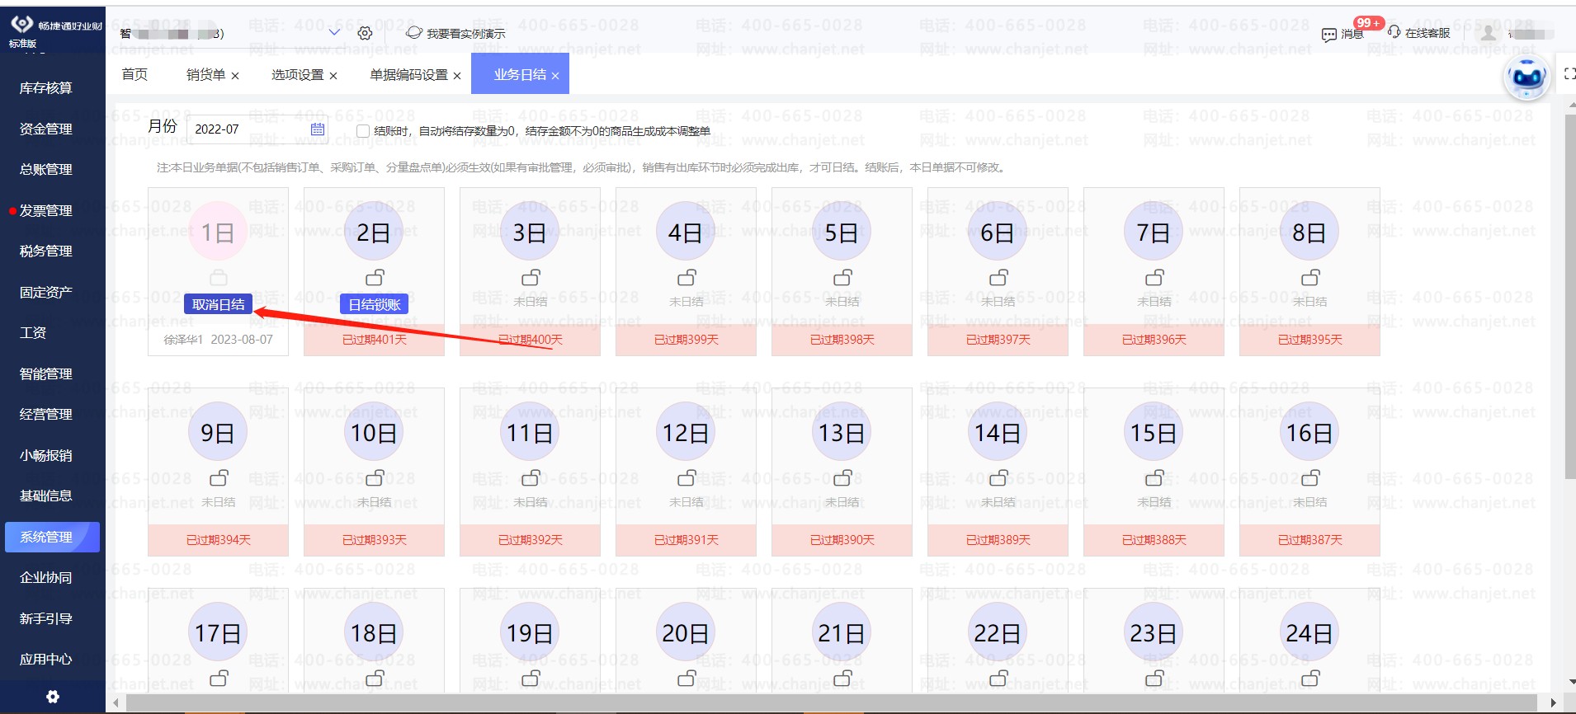Open 经营管理 in sidebar
The image size is (1576, 714).
[46, 415]
